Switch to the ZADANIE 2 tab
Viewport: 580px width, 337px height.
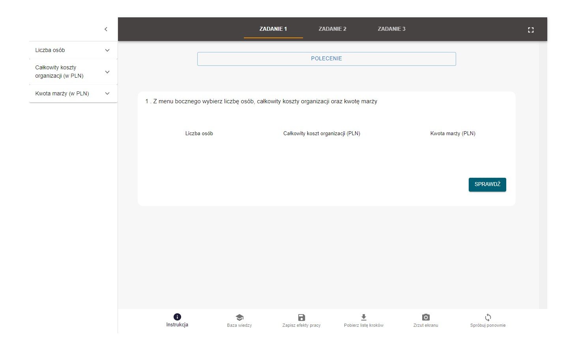coord(332,29)
